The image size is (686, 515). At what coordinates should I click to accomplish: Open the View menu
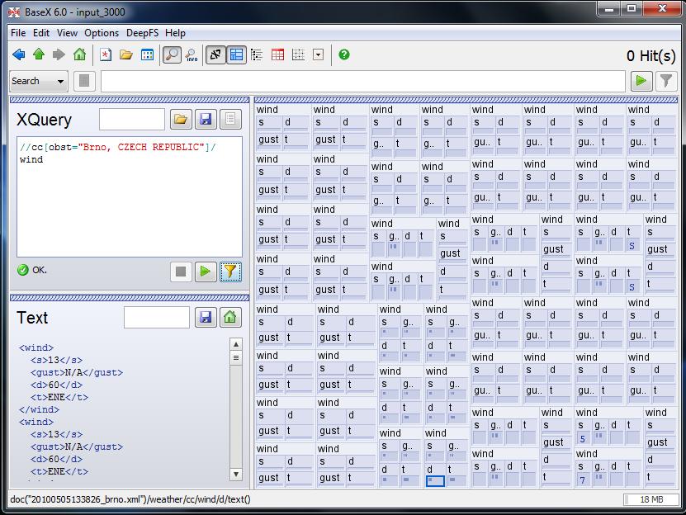pyautogui.click(x=67, y=33)
